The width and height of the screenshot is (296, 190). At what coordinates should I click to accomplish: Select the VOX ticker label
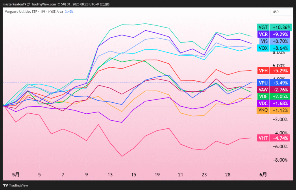(263, 48)
